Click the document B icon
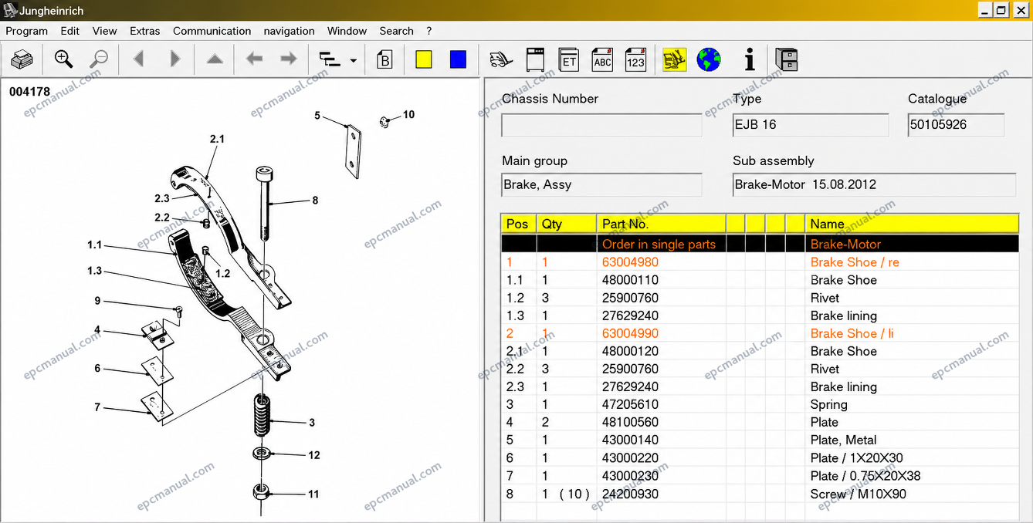The height and width of the screenshot is (523, 1033). (384, 59)
